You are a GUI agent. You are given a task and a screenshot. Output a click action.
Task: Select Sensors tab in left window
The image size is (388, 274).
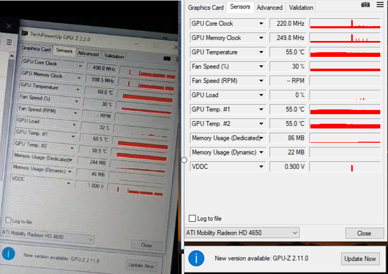(x=64, y=51)
